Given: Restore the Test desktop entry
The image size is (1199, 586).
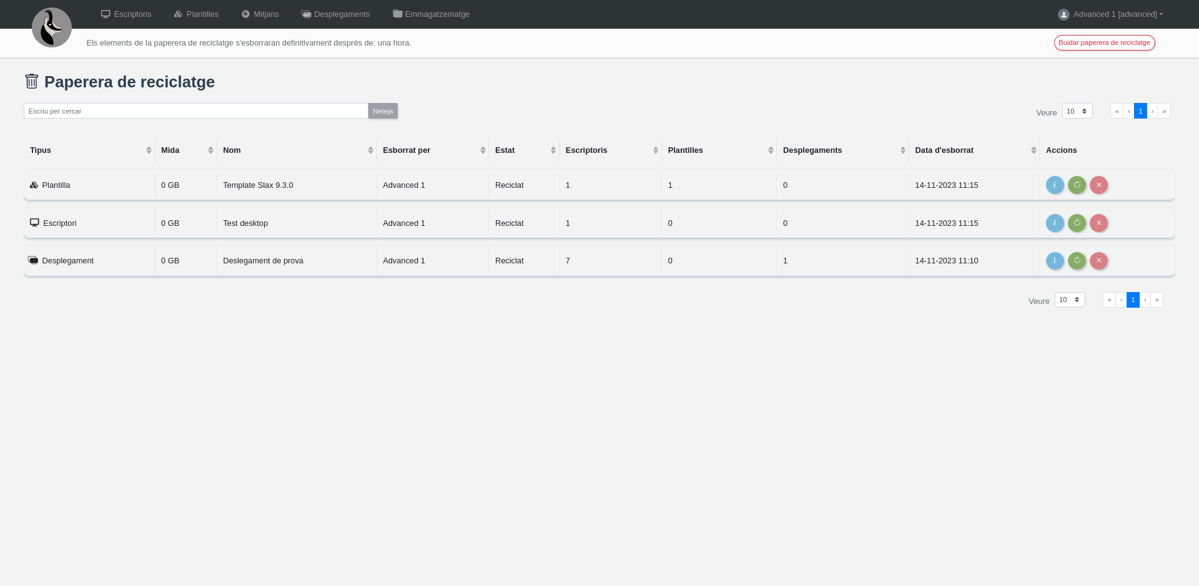Looking at the screenshot, I should point(1077,223).
